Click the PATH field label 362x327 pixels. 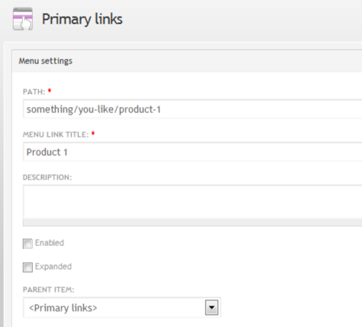34,92
